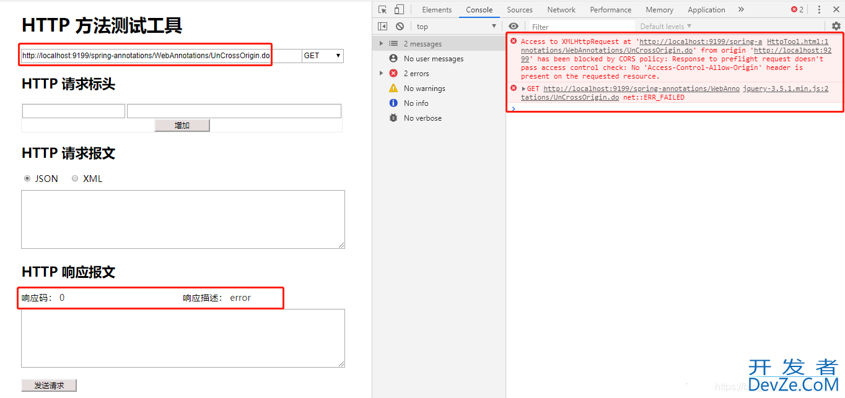This screenshot has height=398, width=845.
Task: Select the JSON radio button
Action: coord(27,178)
